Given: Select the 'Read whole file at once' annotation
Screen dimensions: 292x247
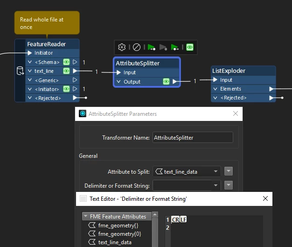Looking at the screenshot, I should pyautogui.click(x=47, y=23).
